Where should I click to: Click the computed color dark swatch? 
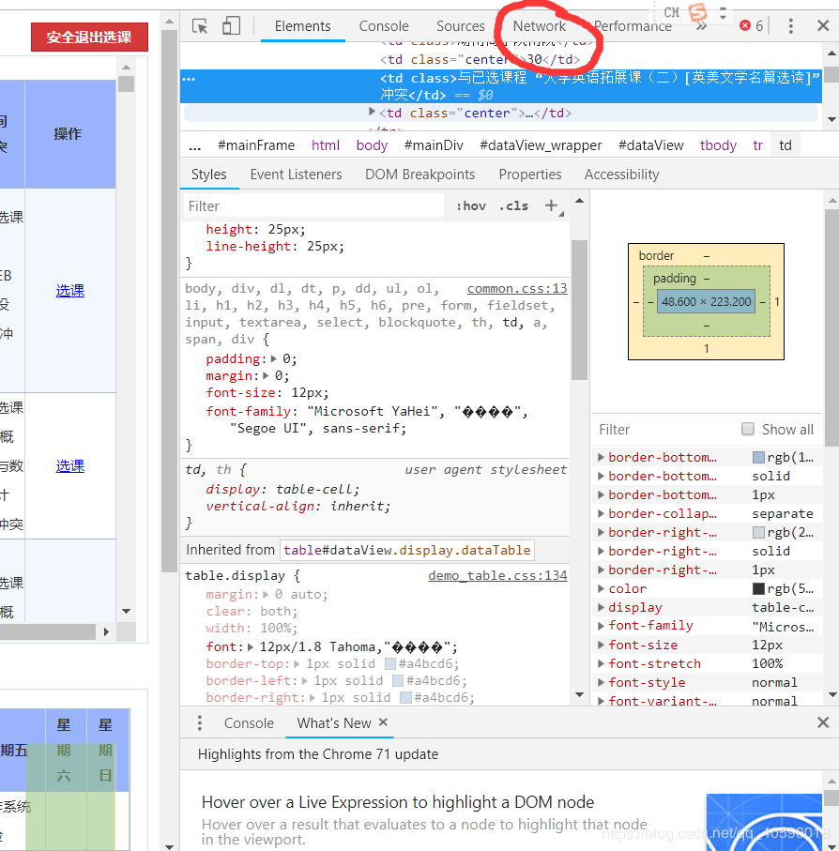(758, 589)
